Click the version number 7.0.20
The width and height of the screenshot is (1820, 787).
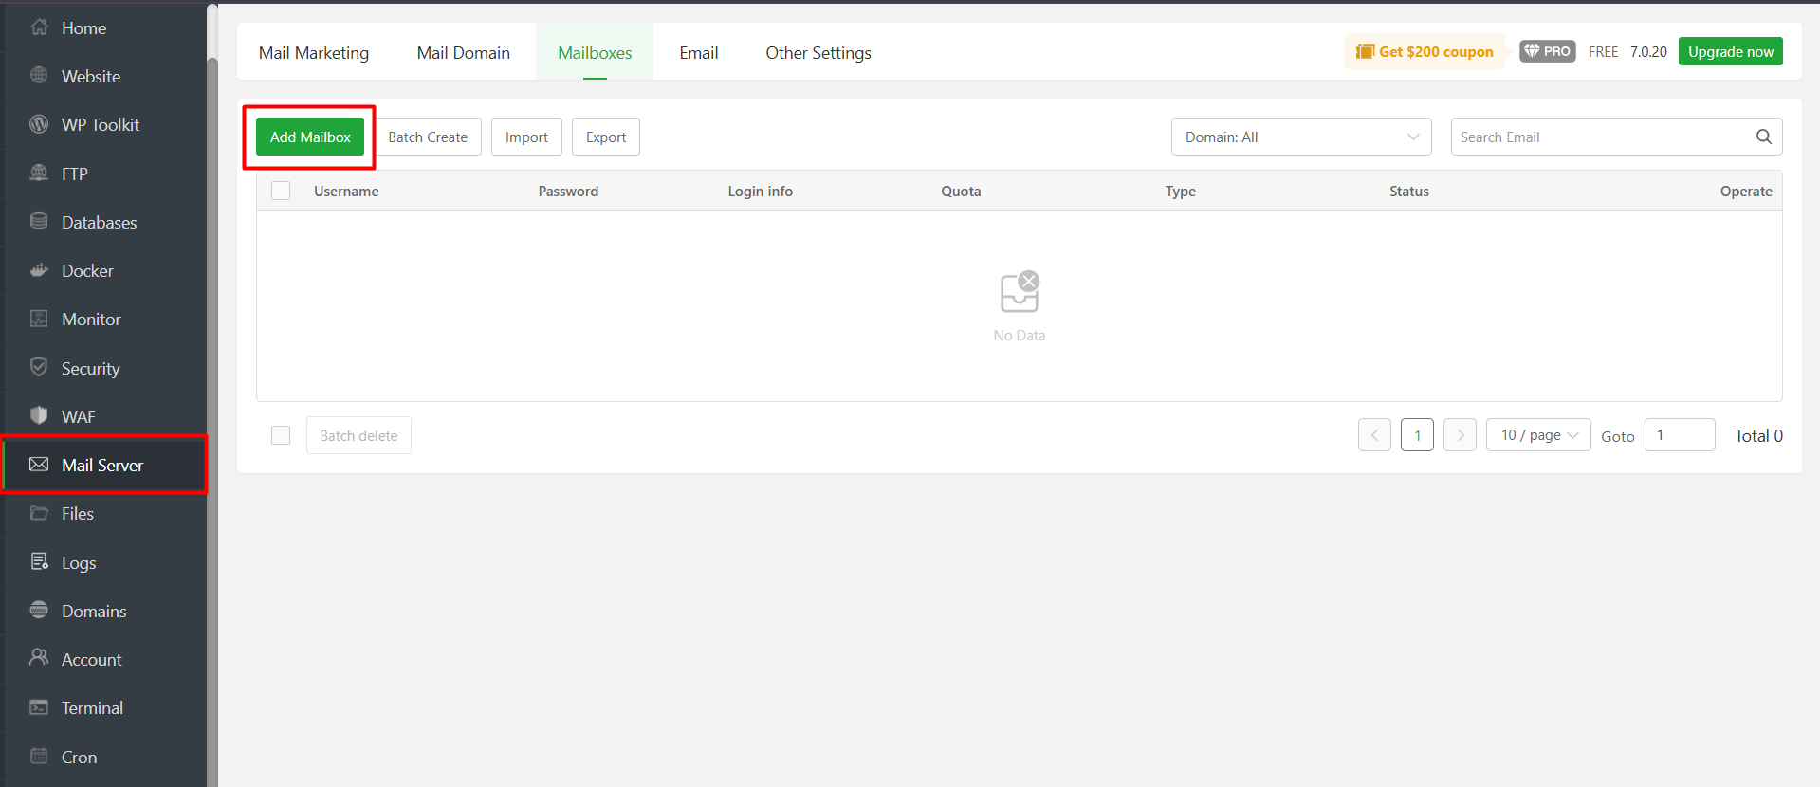coord(1648,51)
